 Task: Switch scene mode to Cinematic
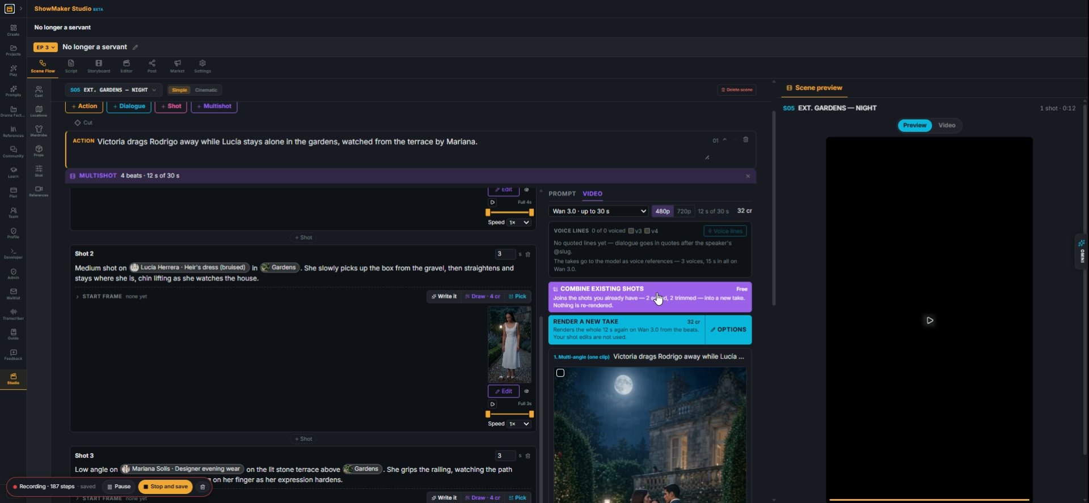(206, 90)
